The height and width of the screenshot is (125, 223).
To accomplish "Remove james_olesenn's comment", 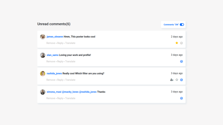I will point(51,43).
